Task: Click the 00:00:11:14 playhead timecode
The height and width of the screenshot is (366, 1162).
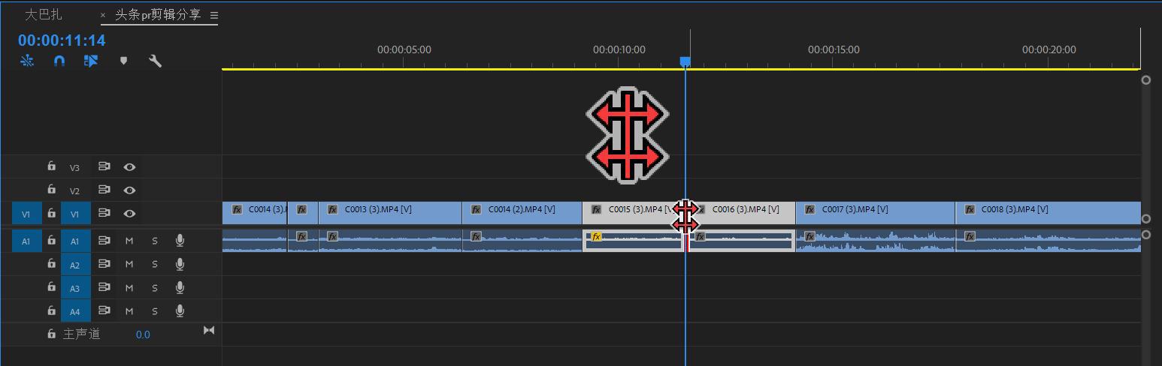Action: click(62, 40)
